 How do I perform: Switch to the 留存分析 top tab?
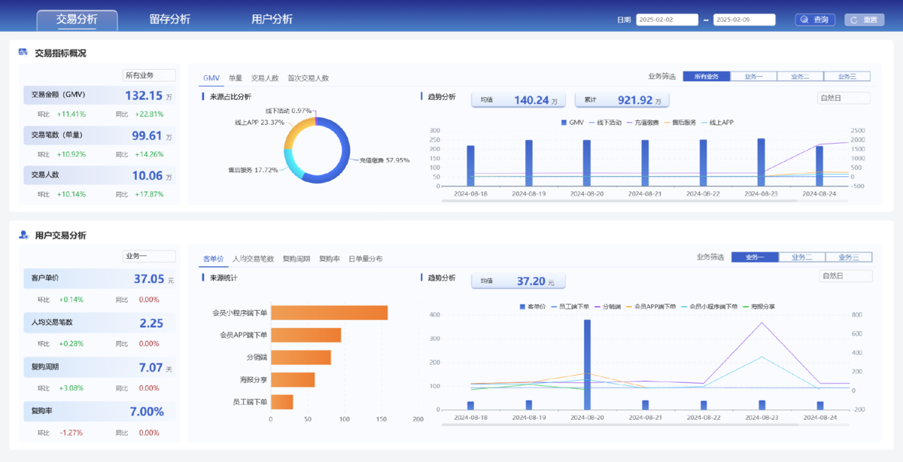click(x=170, y=20)
